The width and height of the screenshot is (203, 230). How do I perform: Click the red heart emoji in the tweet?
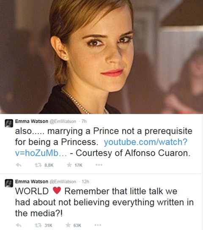(x=57, y=191)
